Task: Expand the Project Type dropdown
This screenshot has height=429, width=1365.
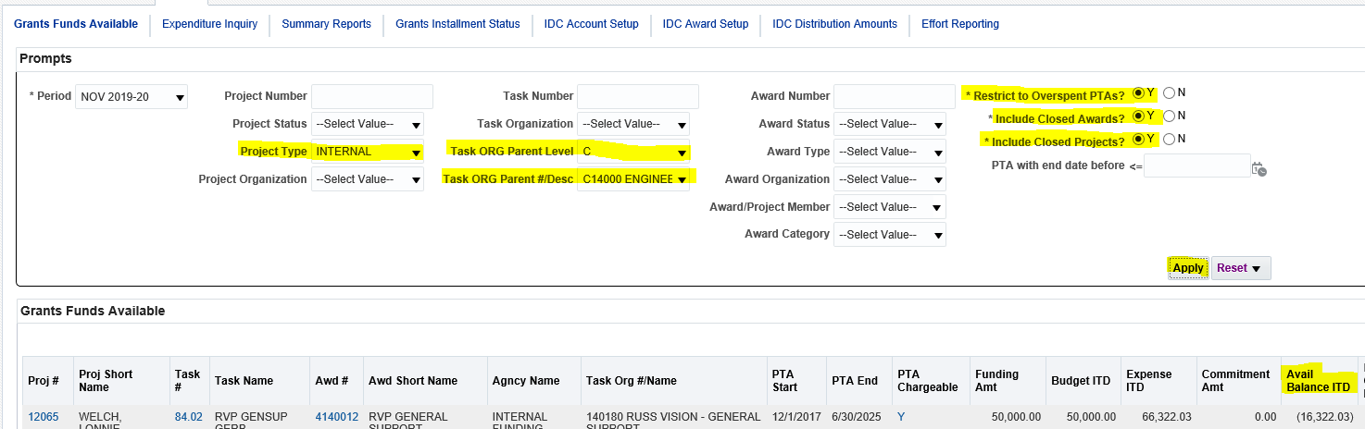Action: tap(368, 152)
